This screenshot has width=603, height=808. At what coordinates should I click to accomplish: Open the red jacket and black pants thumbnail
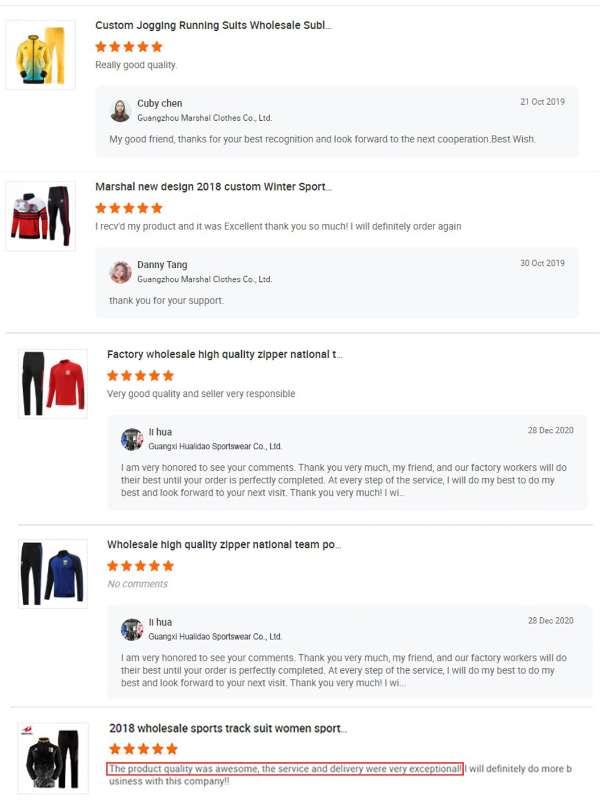(53, 384)
